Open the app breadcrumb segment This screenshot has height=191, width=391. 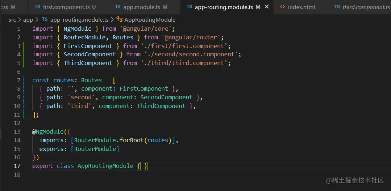pos(28,19)
